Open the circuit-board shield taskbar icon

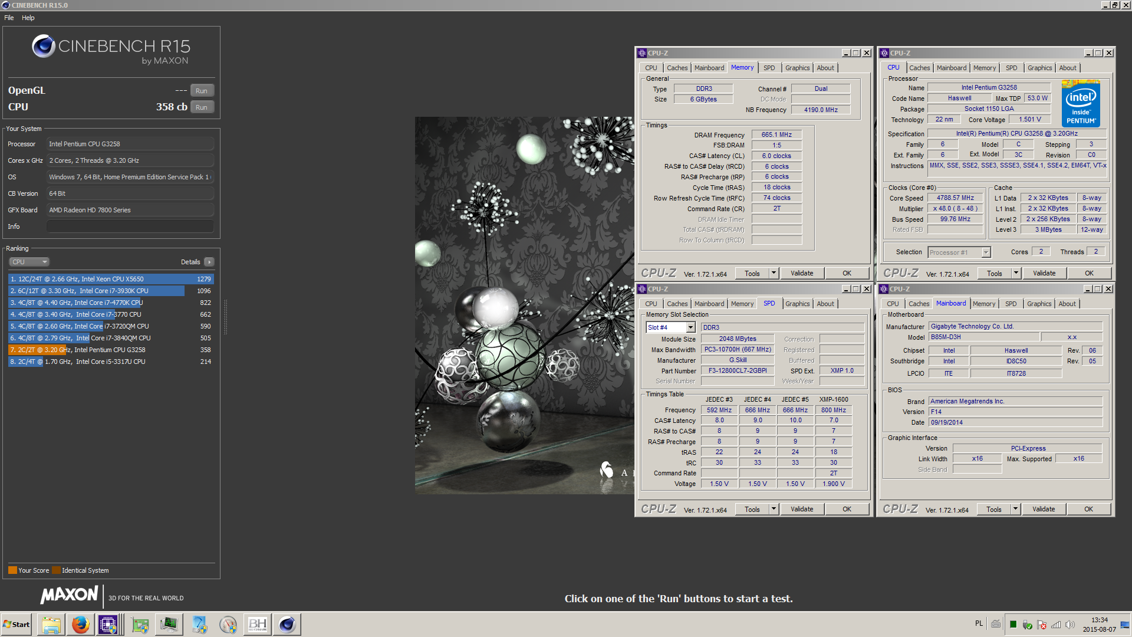pyautogui.click(x=140, y=625)
